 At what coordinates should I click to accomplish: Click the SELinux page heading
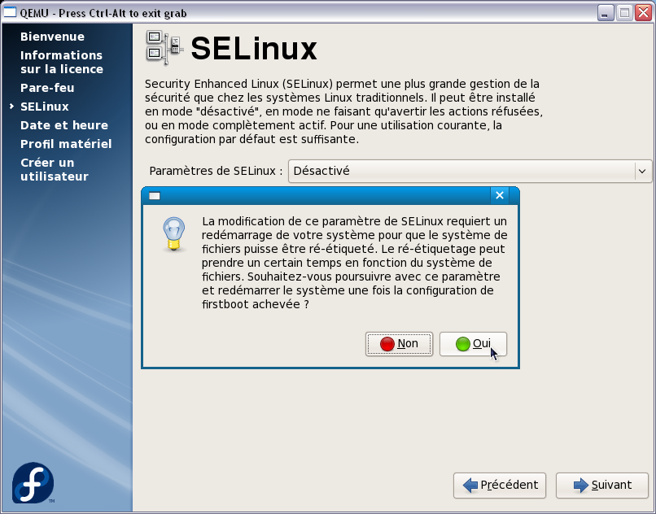(x=254, y=49)
